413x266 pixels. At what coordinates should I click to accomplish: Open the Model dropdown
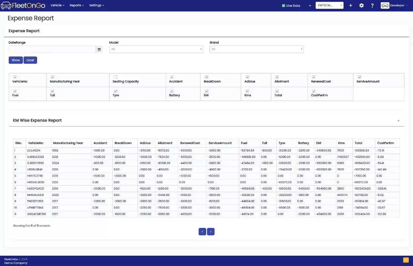(156, 49)
